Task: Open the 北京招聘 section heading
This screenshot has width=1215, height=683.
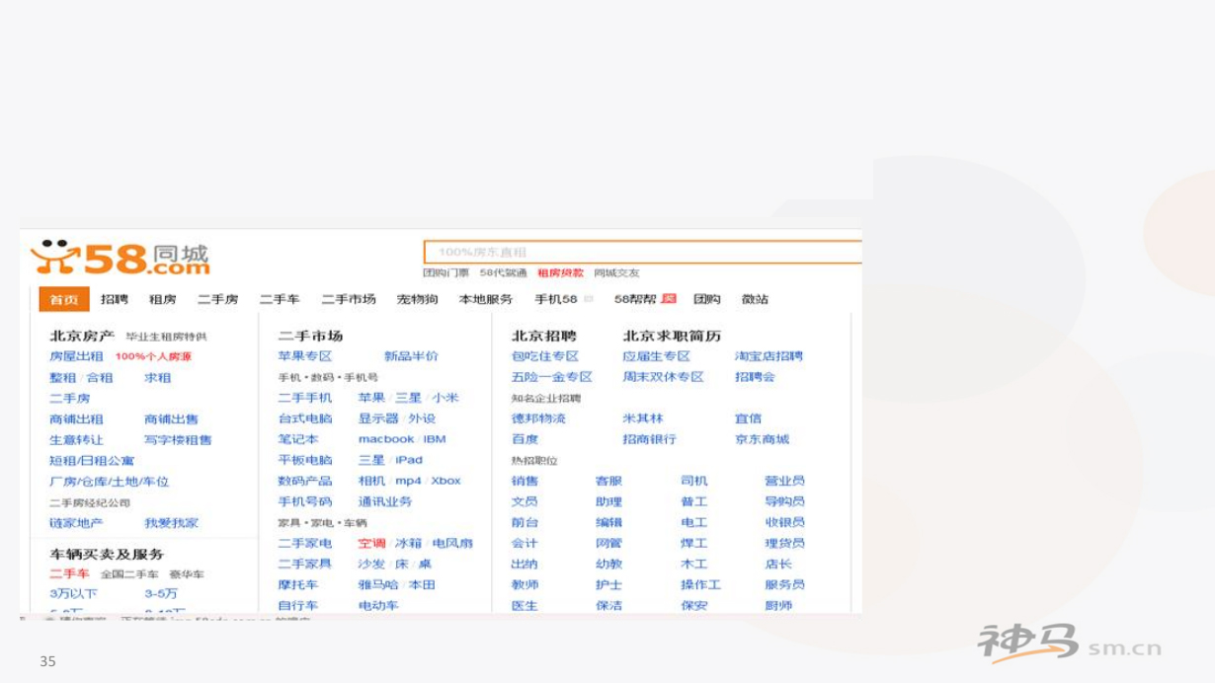Action: coord(544,337)
